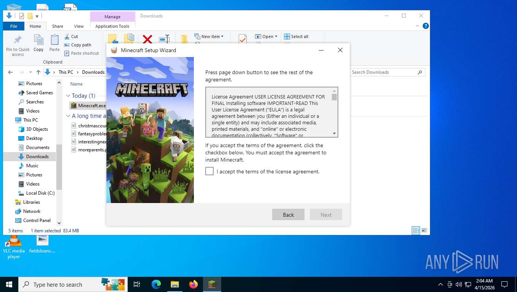Open Searches in the navigation pane
The width and height of the screenshot is (517, 292).
click(31, 102)
